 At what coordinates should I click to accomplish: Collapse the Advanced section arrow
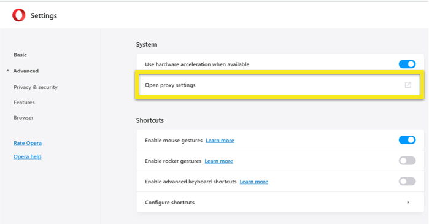(7, 71)
